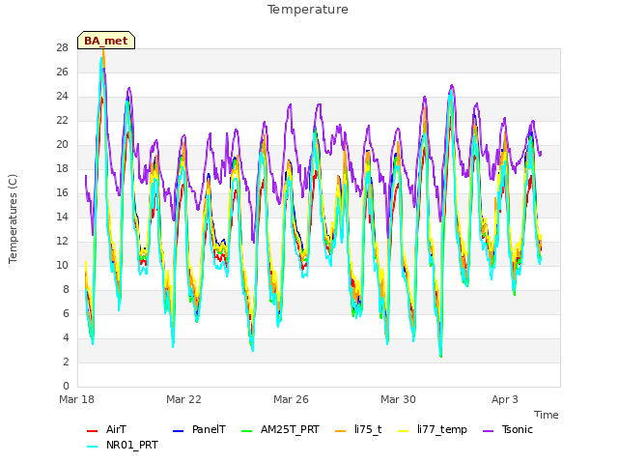Image resolution: width=618 pixels, height=464 pixels.
Task: Select the Tsonic legend label
Action: [x=518, y=429]
